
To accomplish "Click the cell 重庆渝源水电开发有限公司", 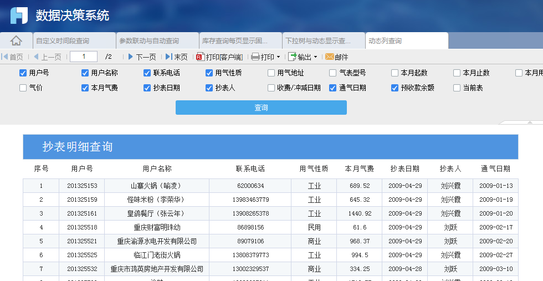I will click(157, 241).
